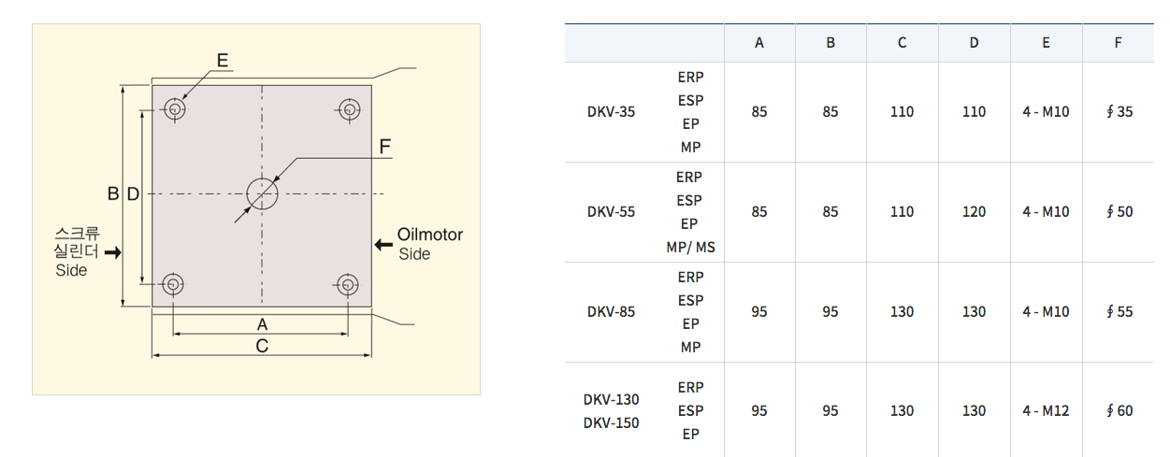Screen dimensions: 1170x457
Task: Select the DKV-130 model name
Action: click(x=611, y=400)
